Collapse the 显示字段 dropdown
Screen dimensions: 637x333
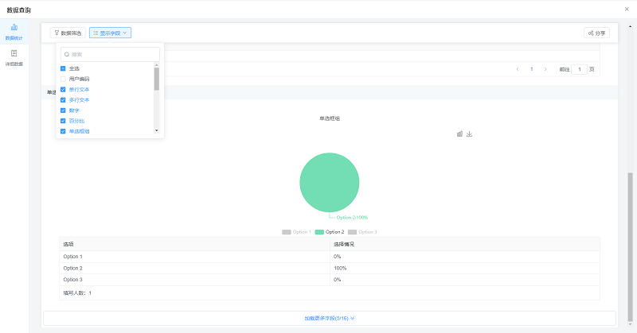pyautogui.click(x=110, y=33)
